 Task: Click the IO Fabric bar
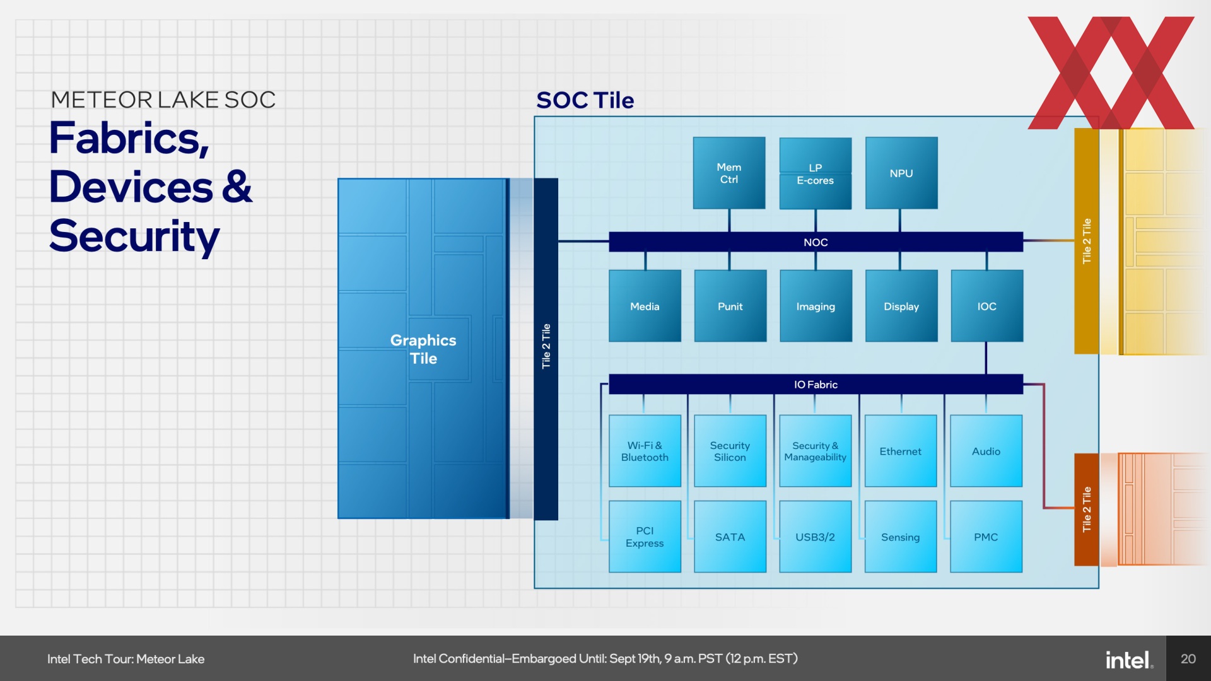(816, 384)
